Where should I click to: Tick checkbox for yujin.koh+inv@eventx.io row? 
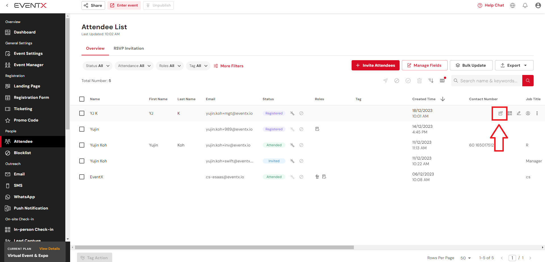click(82, 145)
